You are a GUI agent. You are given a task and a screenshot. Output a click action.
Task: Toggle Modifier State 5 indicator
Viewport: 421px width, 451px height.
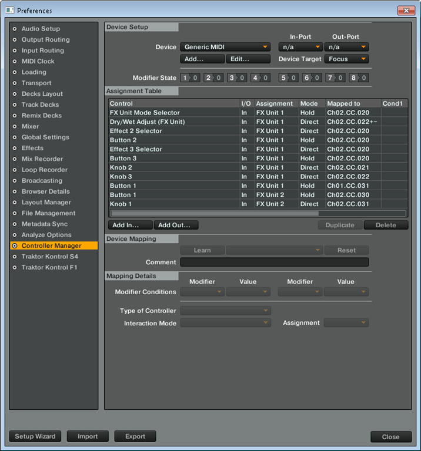pos(289,78)
